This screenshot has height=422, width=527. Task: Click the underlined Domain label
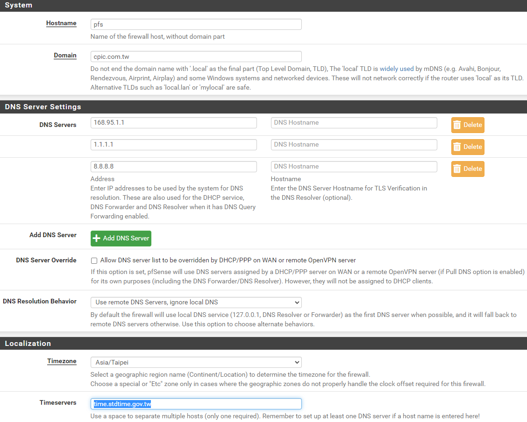(x=65, y=56)
